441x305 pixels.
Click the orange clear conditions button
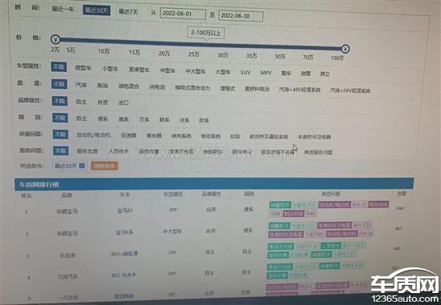coord(104,166)
